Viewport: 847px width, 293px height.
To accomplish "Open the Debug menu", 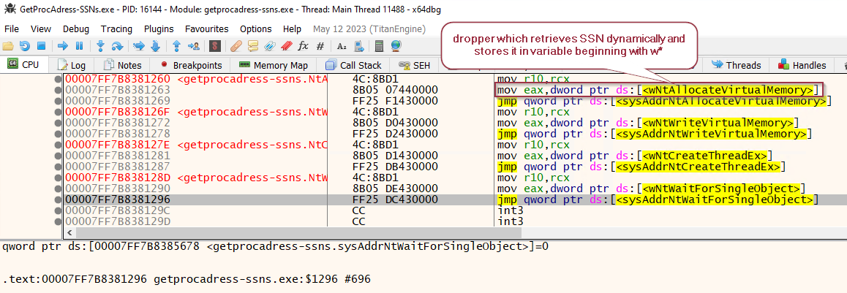I will pyautogui.click(x=75, y=28).
